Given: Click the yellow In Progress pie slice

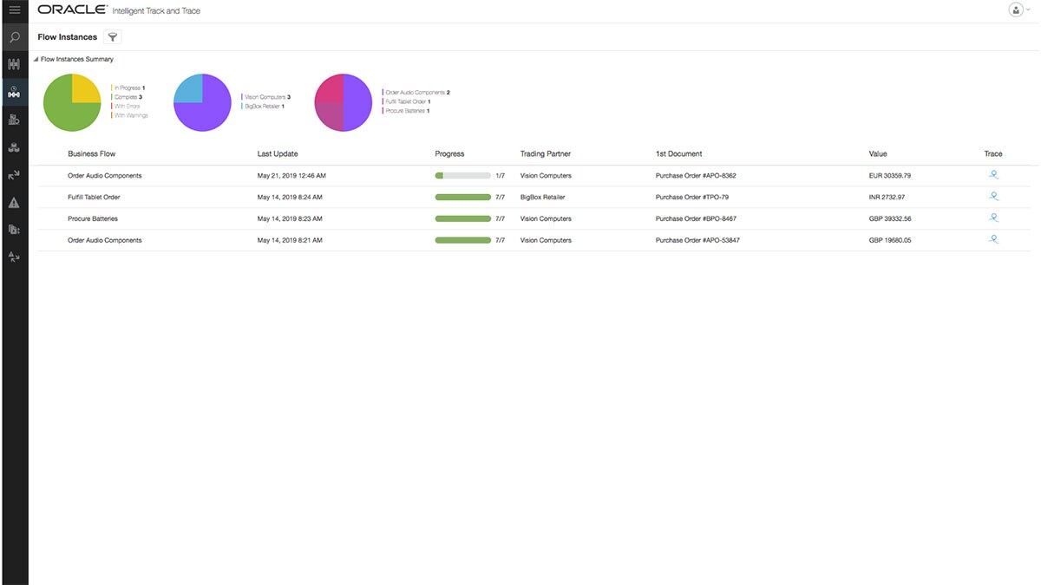Looking at the screenshot, I should [x=83, y=90].
